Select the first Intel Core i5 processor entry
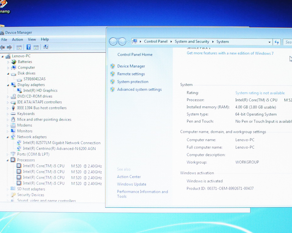This screenshot has width=292, height=233. tap(62, 166)
